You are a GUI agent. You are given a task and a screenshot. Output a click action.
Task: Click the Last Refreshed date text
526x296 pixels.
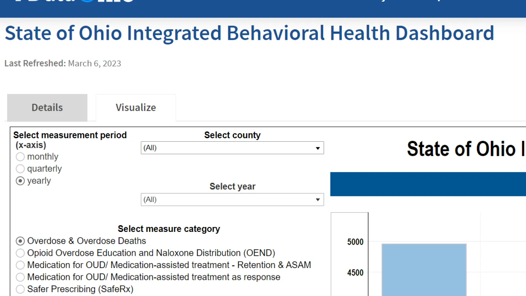[63, 63]
